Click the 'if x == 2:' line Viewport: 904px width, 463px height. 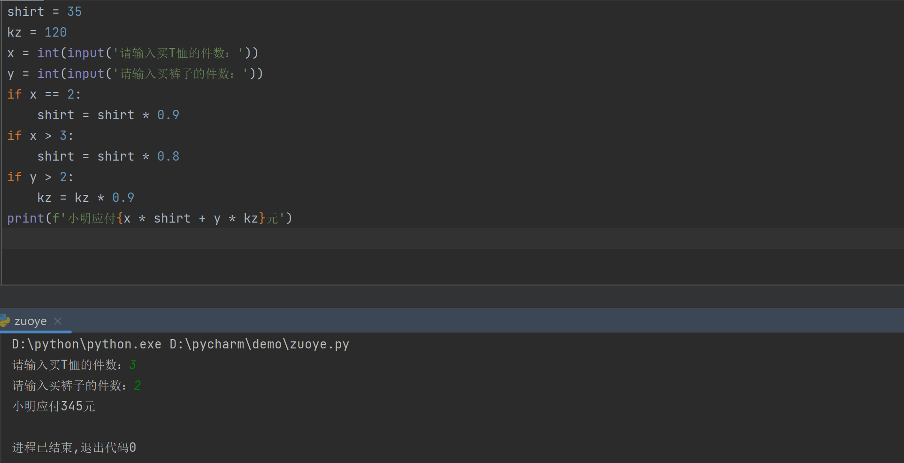click(x=44, y=94)
